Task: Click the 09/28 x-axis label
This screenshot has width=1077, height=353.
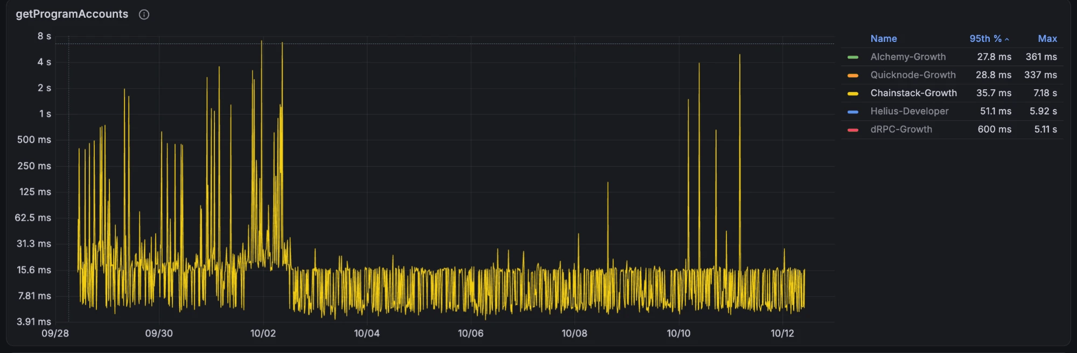Action: coord(55,333)
